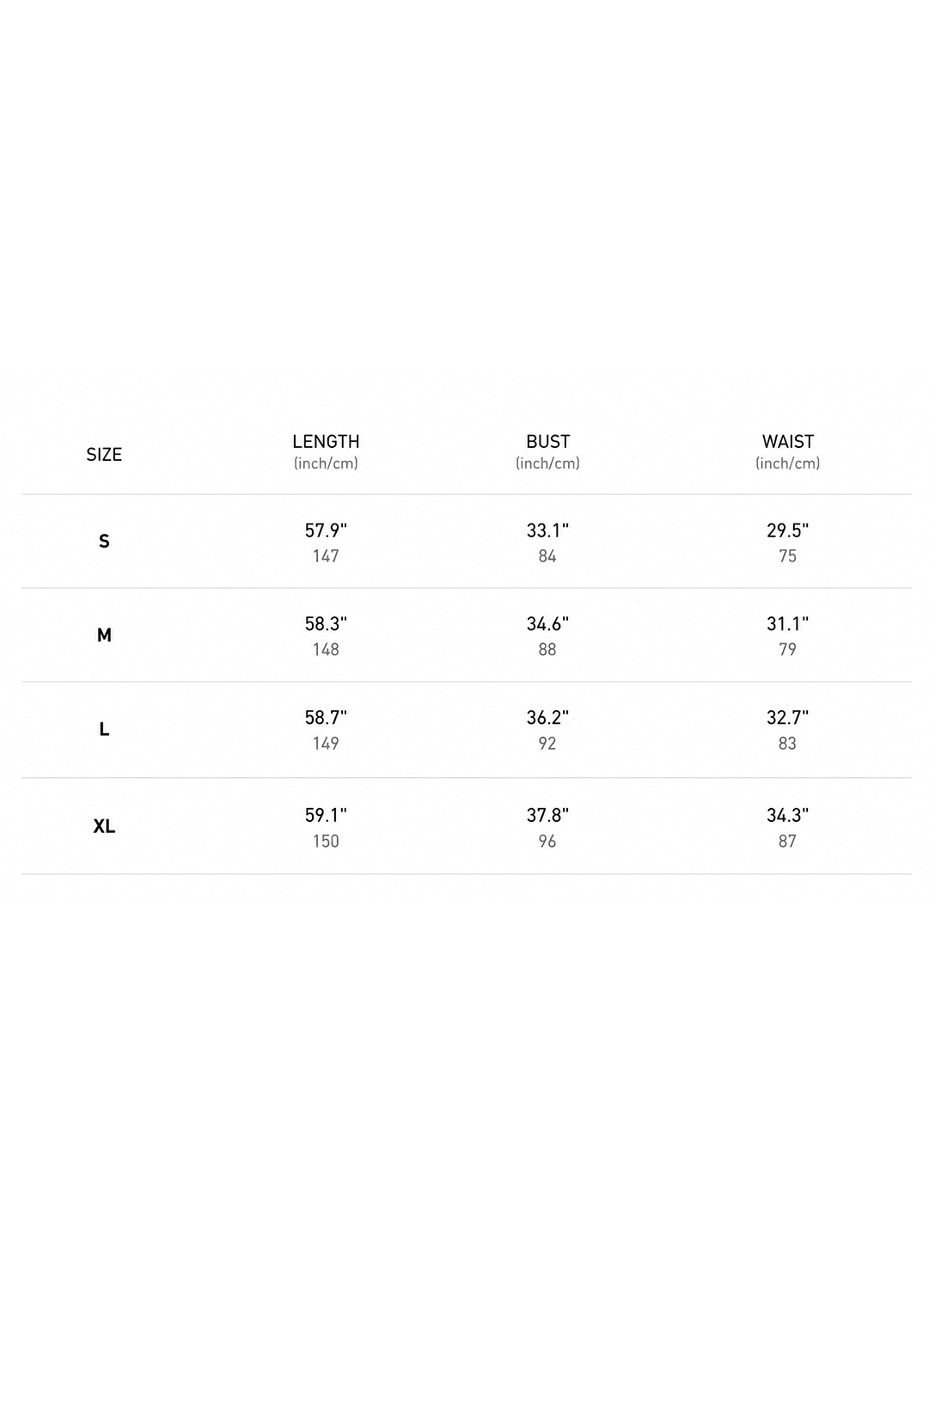Click the 29.5" waist value
This screenshot has width=935, height=1403.
tap(787, 530)
